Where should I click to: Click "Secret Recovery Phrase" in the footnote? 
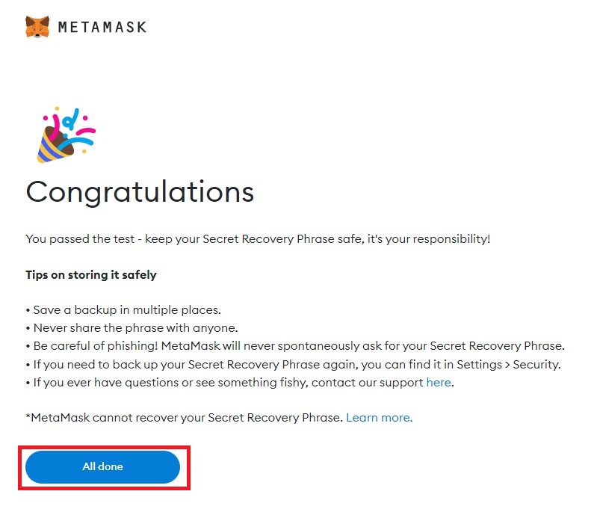pos(277,418)
